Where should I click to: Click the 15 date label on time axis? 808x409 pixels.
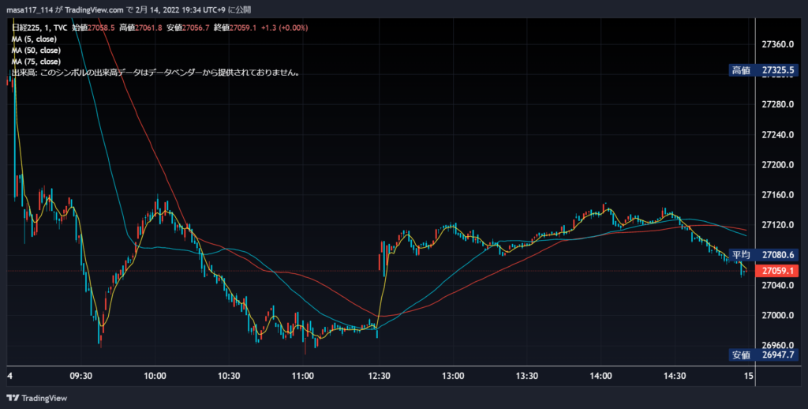748,376
